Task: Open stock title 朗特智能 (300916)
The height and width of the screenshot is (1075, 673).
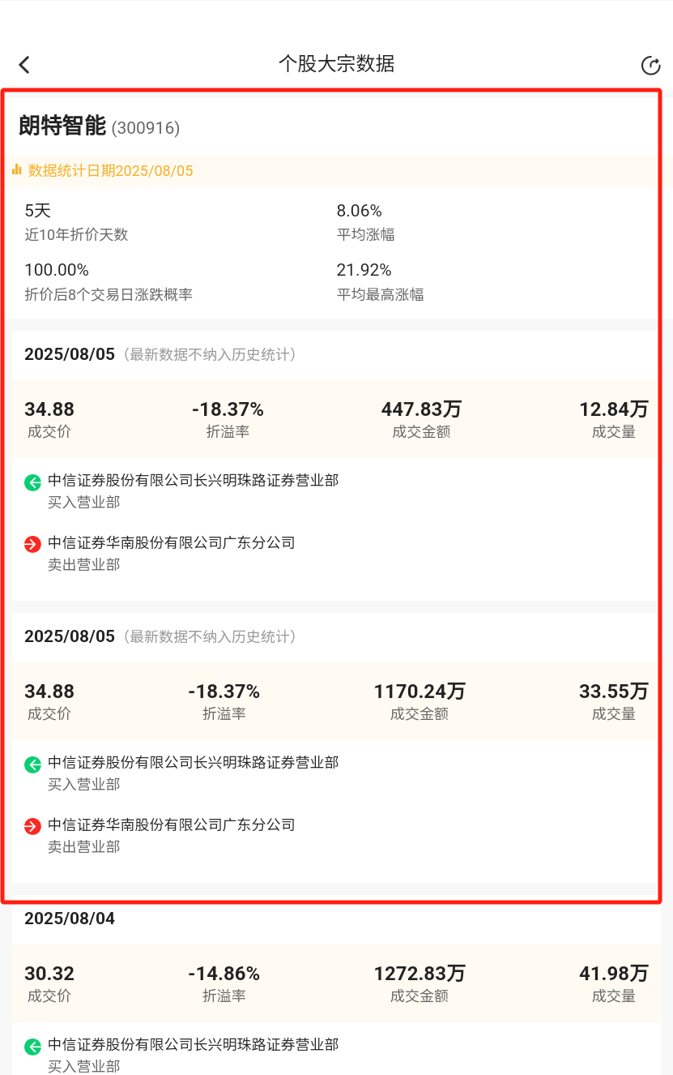Action: pos(99,126)
